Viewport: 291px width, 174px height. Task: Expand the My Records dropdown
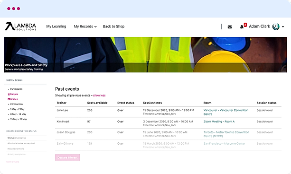pyautogui.click(x=85, y=26)
